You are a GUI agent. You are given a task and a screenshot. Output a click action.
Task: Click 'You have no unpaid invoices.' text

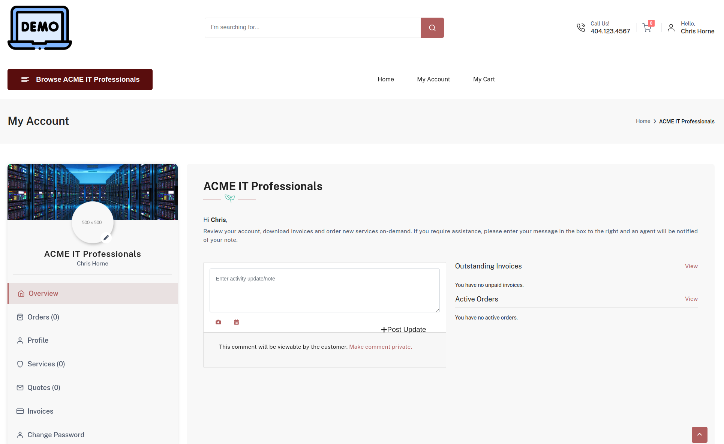489,285
